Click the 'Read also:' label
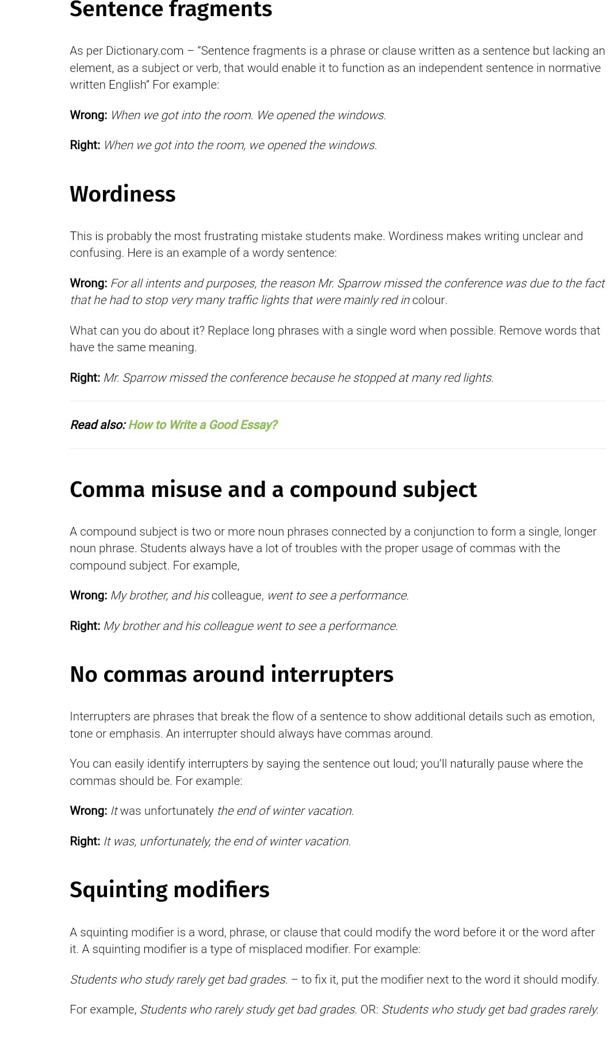This screenshot has width=616, height=1040. tap(98, 425)
